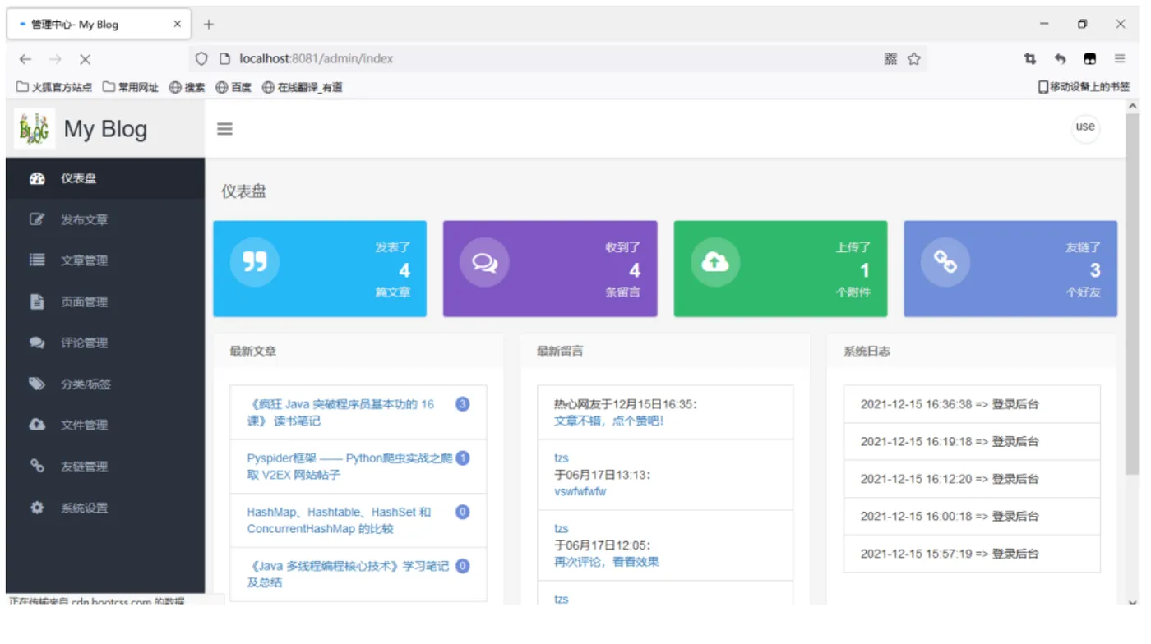Screen dimensions: 1151x644
Task: Click the system settings gear icon
Action: click(37, 507)
